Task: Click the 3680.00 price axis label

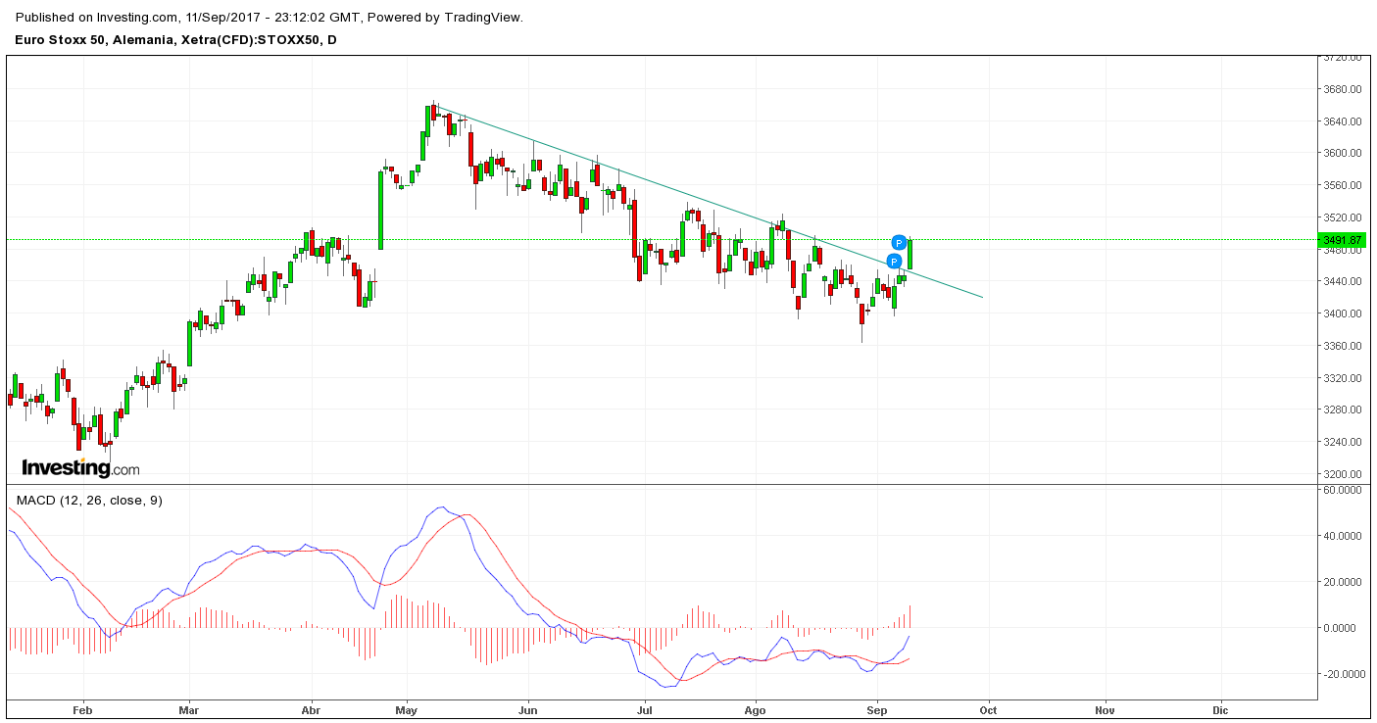Action: coord(1343,89)
